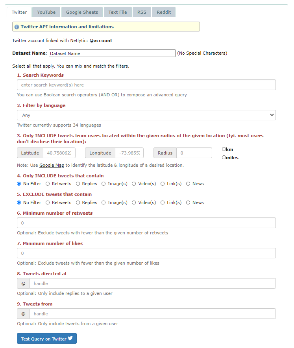Open the Google Map link
This screenshot has width=294, height=348.
pyautogui.click(x=52, y=165)
